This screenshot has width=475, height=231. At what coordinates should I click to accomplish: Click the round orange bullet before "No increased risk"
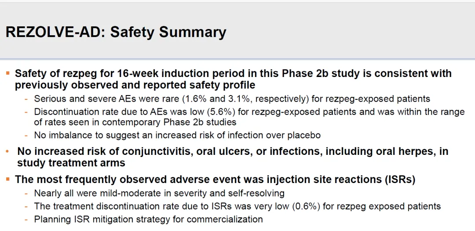click(7, 151)
